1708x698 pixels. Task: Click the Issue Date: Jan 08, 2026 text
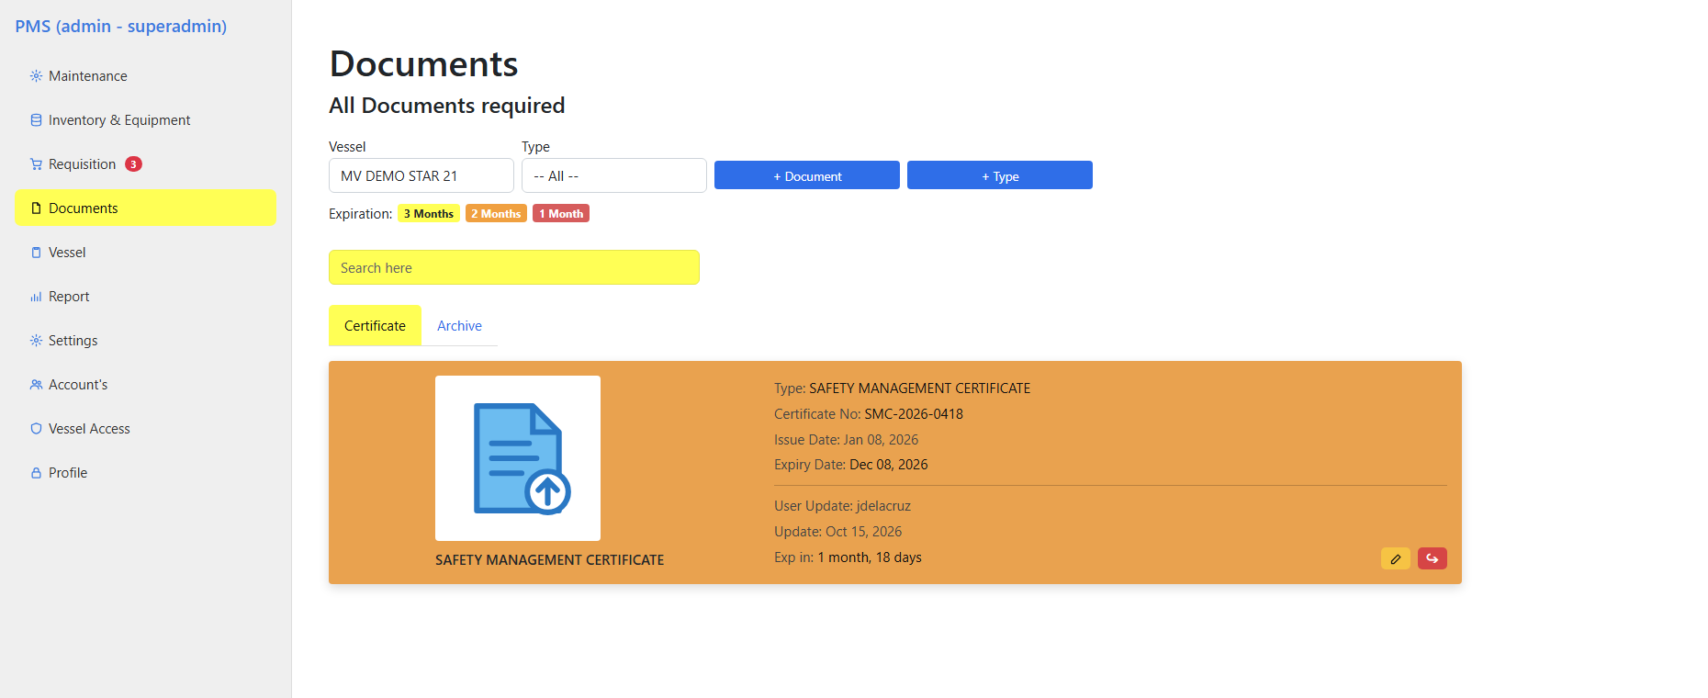pyautogui.click(x=847, y=440)
